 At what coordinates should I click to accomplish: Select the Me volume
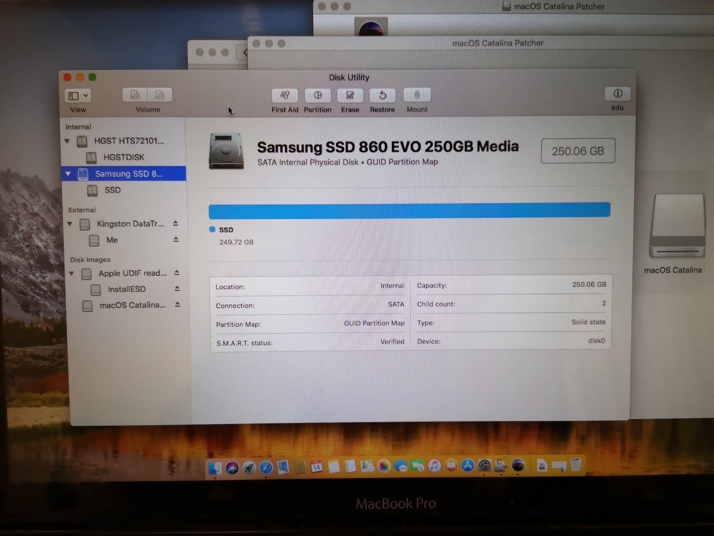[112, 240]
